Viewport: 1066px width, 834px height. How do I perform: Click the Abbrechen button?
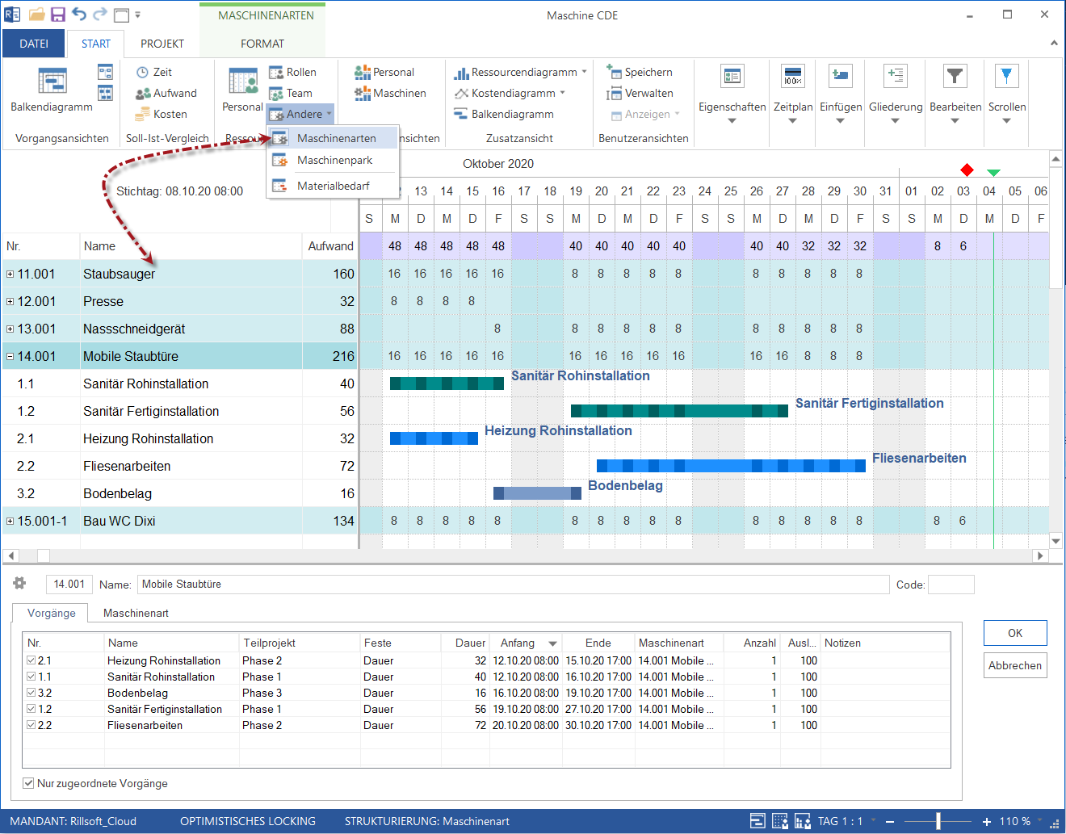point(1015,665)
